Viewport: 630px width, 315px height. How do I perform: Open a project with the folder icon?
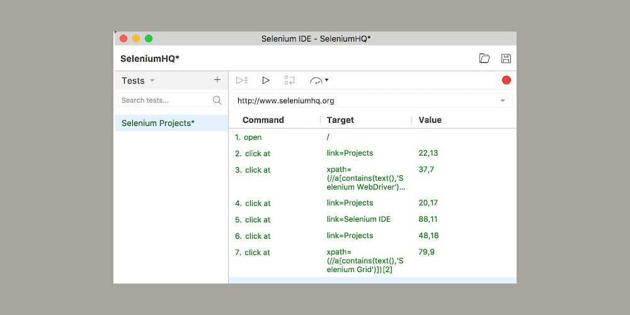coord(484,59)
